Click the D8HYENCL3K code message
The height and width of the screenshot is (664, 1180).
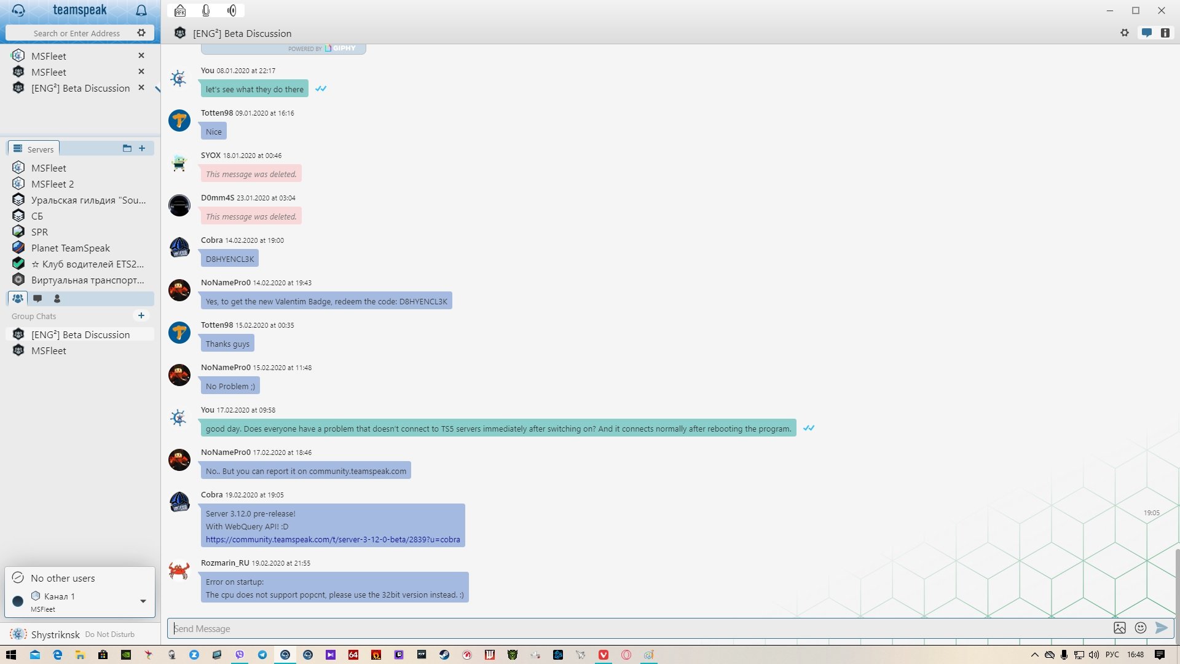[230, 259]
